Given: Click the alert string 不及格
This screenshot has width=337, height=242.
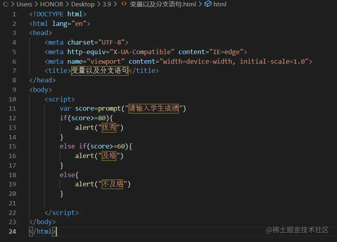Looking at the screenshot, I should click(113, 184).
